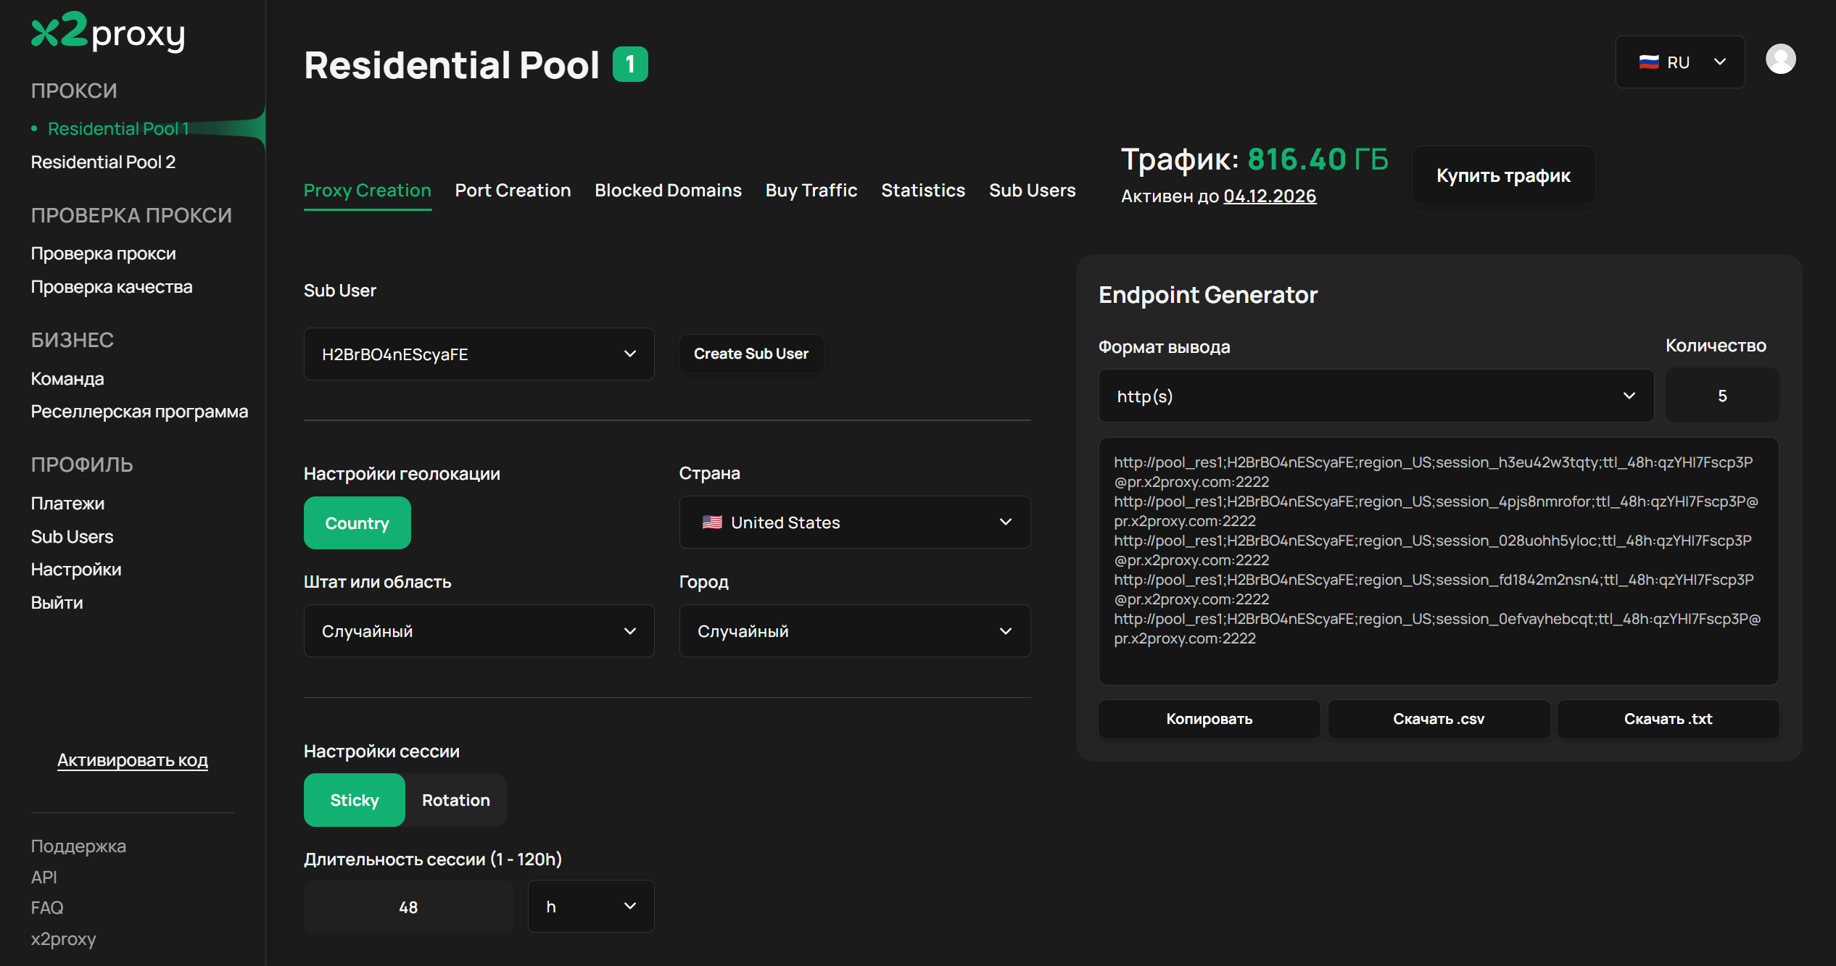Screen dimensions: 1836x966
Task: Click the Russian flag language icon
Action: tap(1649, 62)
